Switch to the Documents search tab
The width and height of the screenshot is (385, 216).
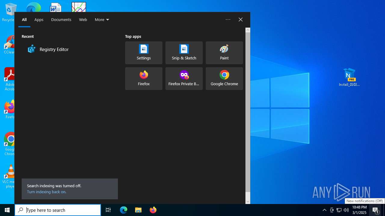click(x=61, y=19)
